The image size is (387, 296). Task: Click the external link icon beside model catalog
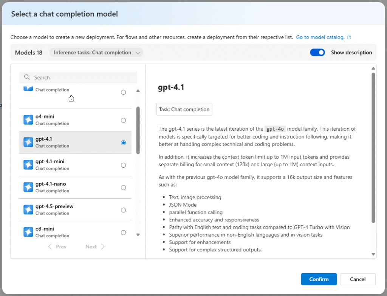(349, 37)
